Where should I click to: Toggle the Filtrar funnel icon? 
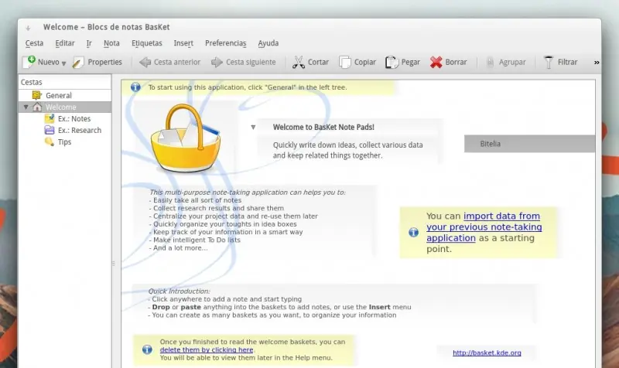549,62
